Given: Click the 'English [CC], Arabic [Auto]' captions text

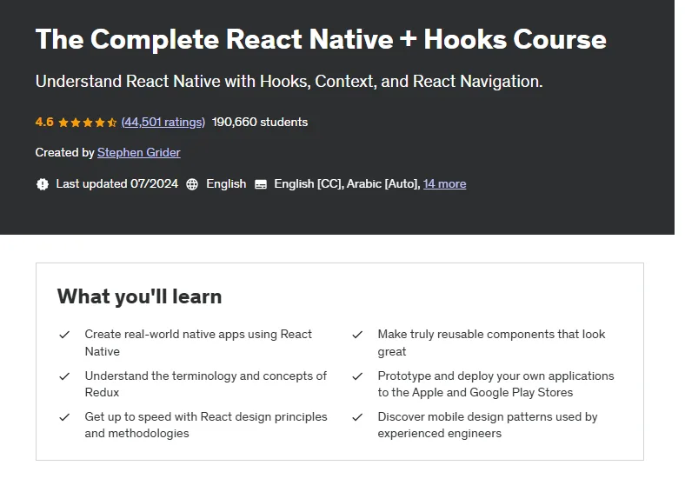Looking at the screenshot, I should [348, 184].
